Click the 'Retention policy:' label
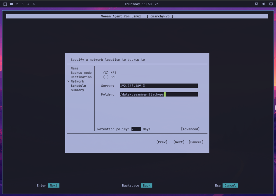Viewport: 276px width, 196px height. coord(113,129)
